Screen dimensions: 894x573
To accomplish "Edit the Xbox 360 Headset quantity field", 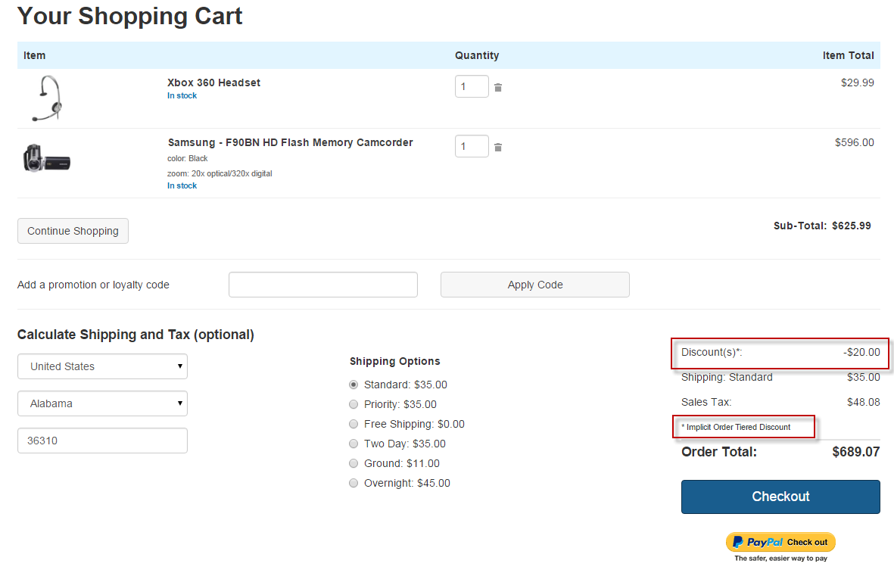I will tap(471, 86).
